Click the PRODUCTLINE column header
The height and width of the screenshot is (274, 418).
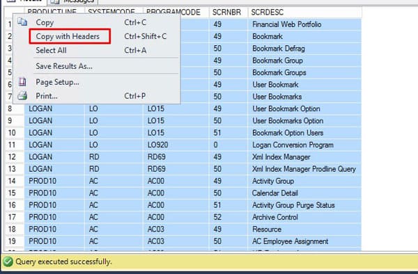coord(52,12)
